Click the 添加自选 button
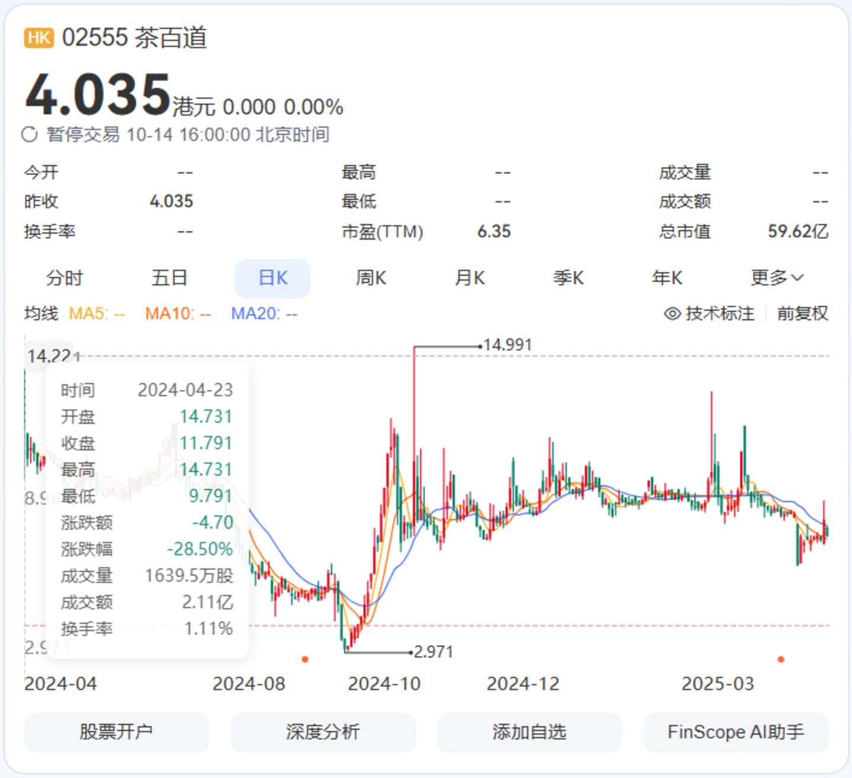The height and width of the screenshot is (778, 852). (529, 732)
